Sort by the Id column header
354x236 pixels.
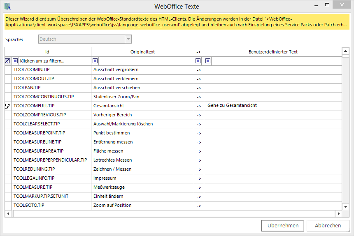coord(47,52)
